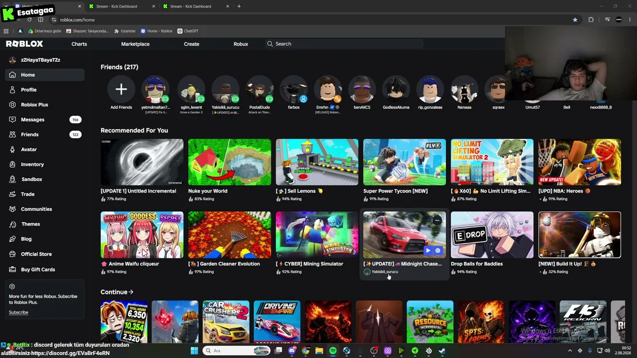Open Create in the top navigation
Image resolution: width=637 pixels, height=358 pixels.
[192, 44]
